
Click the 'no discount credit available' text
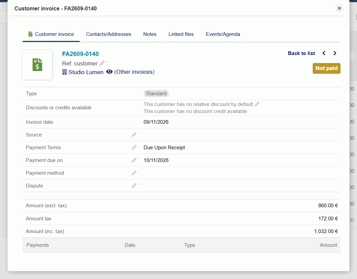click(195, 111)
